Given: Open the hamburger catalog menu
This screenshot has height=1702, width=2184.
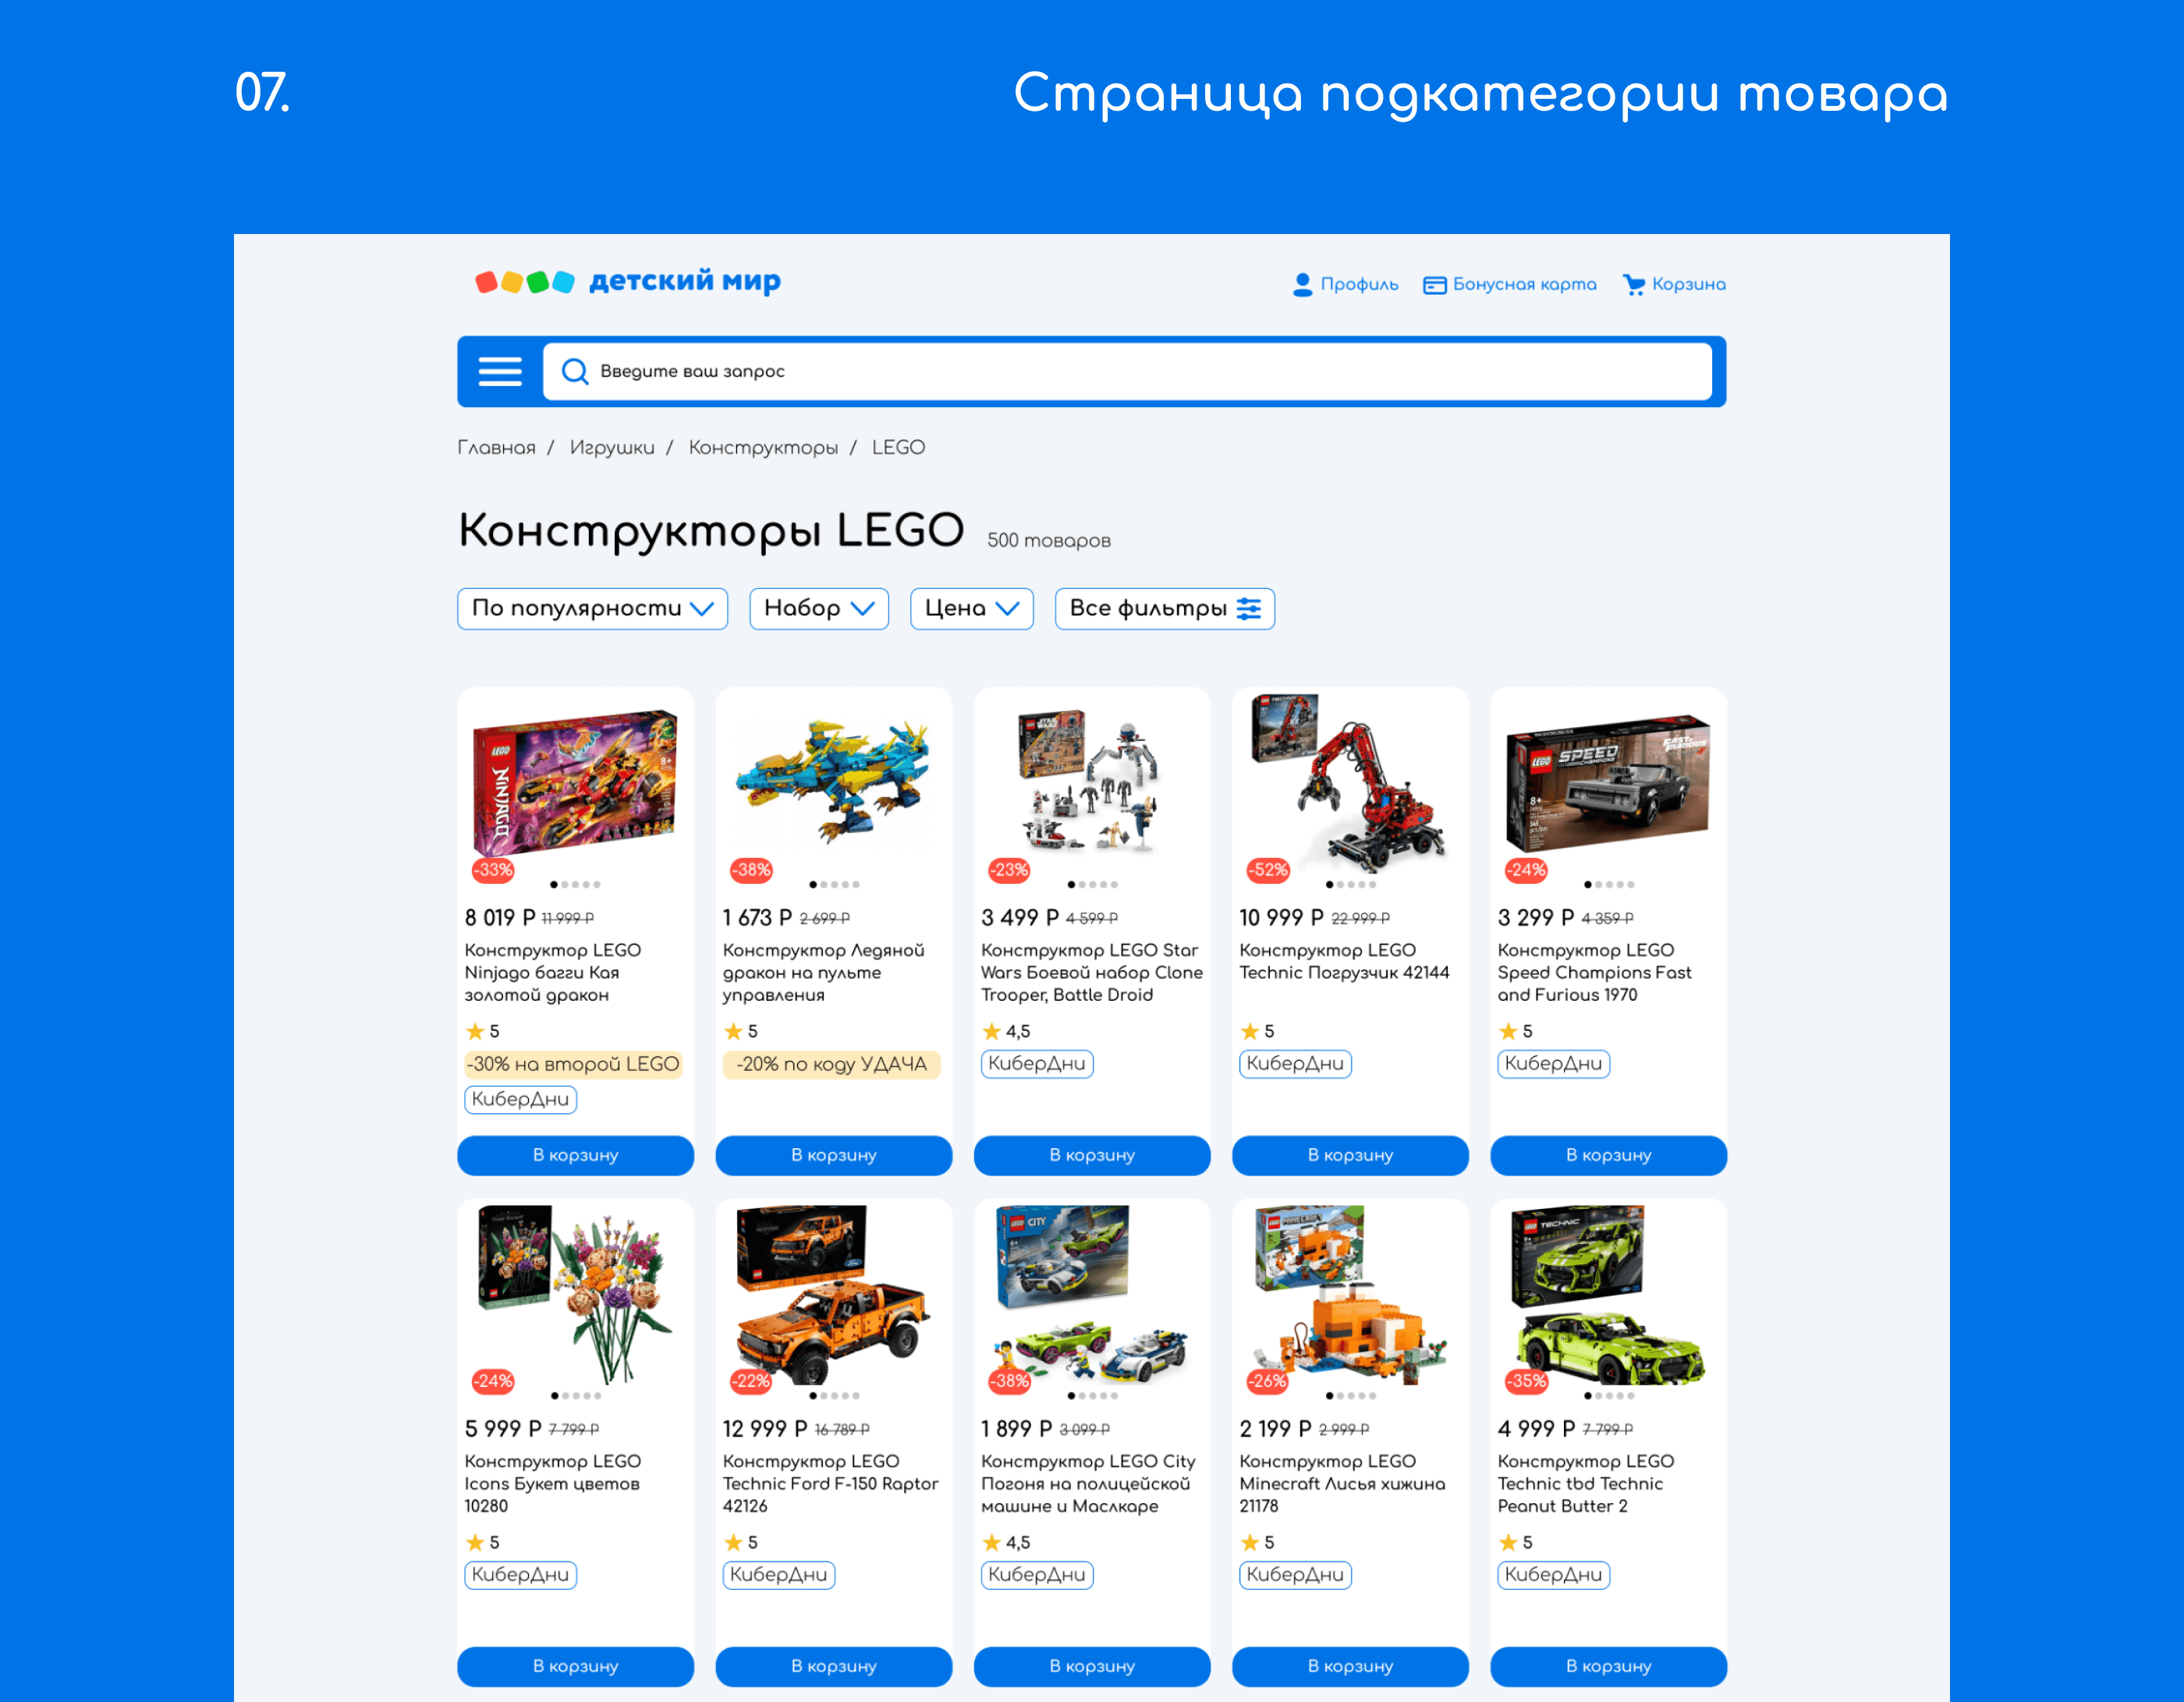Looking at the screenshot, I should click(500, 372).
